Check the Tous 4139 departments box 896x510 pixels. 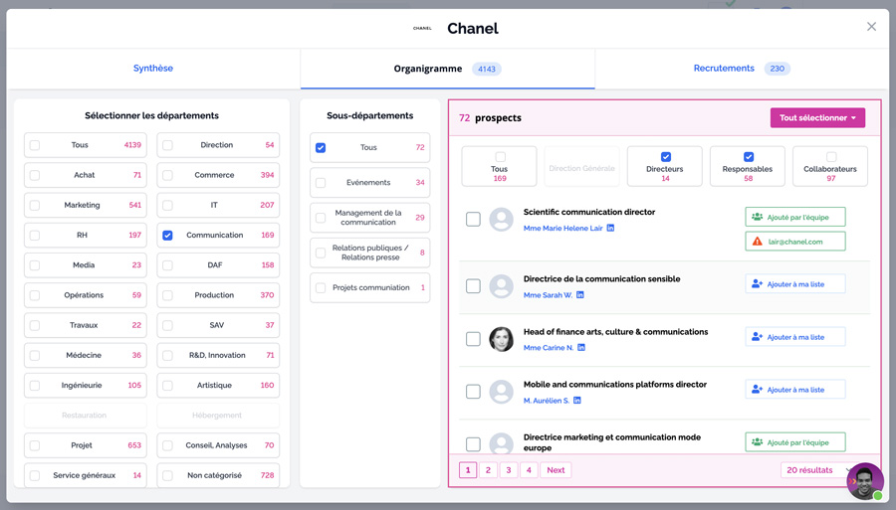point(35,145)
